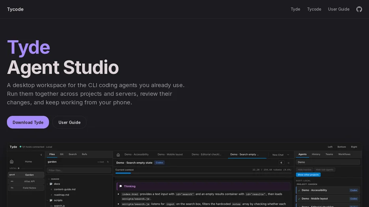Click the User Guide button in hero
Image resolution: width=369 pixels, height=207 pixels.
pyautogui.click(x=69, y=122)
